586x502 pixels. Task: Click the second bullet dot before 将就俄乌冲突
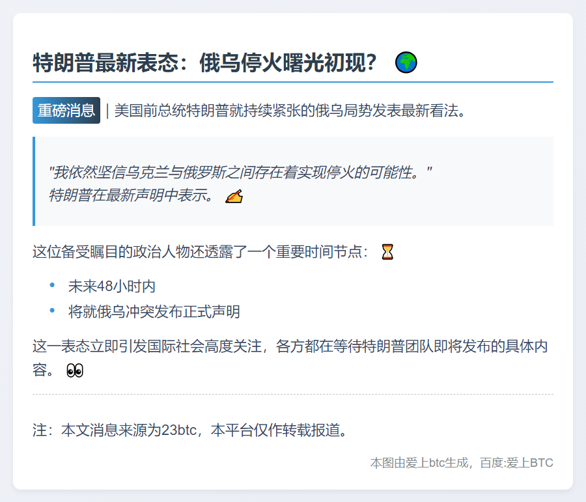(53, 311)
